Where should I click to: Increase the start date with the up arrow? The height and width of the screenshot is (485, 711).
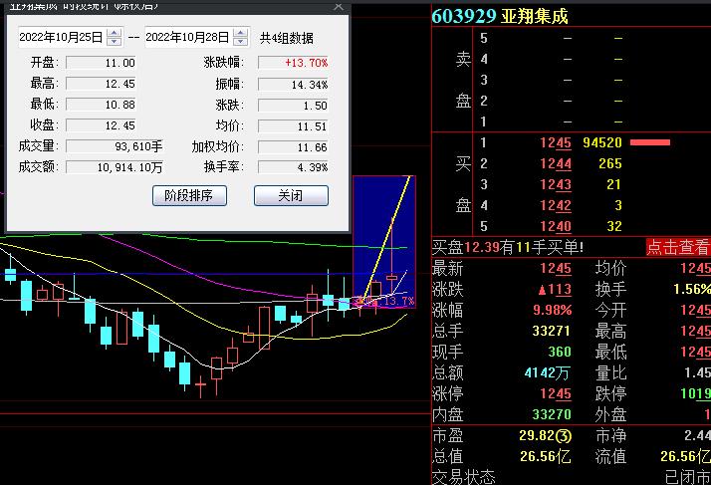(x=115, y=33)
